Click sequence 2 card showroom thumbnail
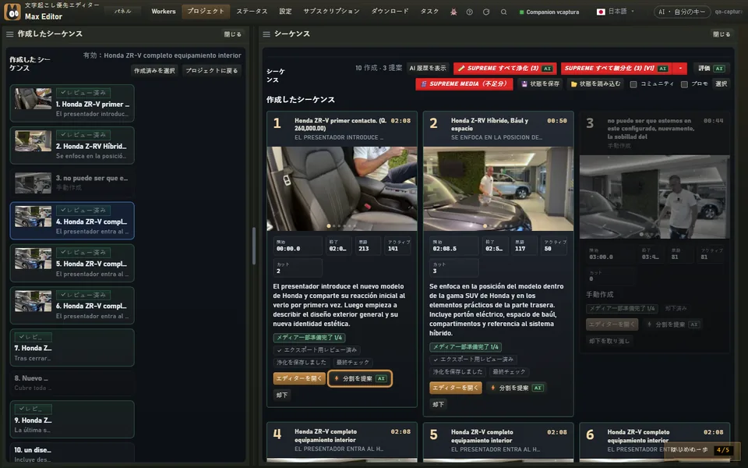Viewport: 748px width, 468px height. coord(498,189)
